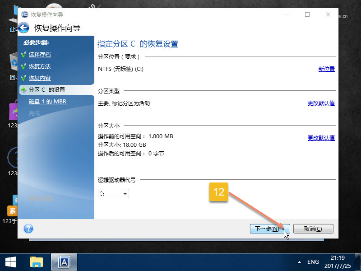The height and width of the screenshot is (271, 361).
Task: Click 新位置 to change the partition location
Action: coord(326,69)
